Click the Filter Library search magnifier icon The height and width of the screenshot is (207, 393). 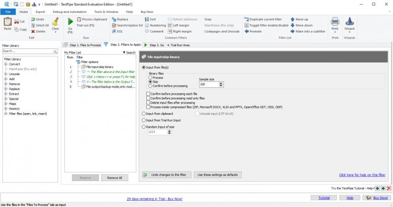55,51
